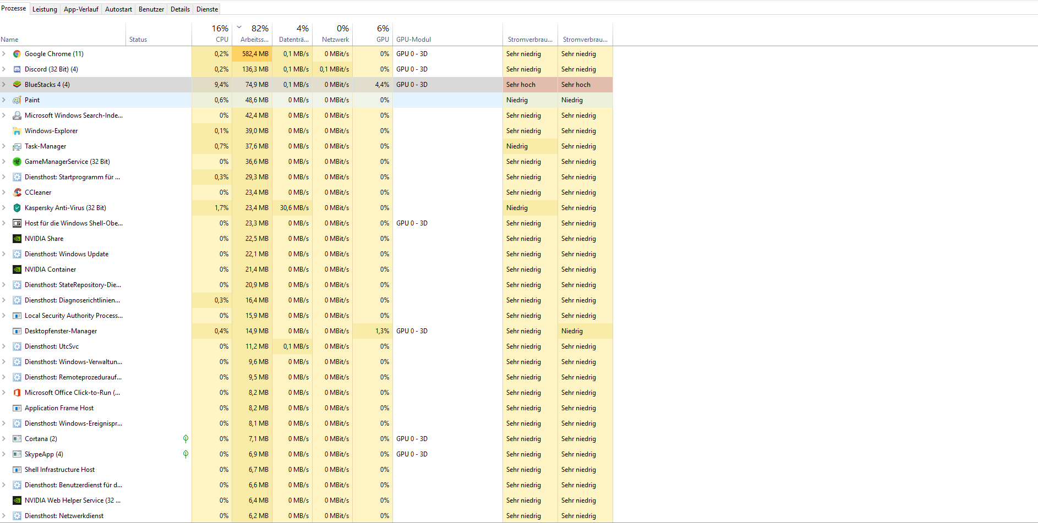Click the 136,3 MB memory value
Screen dimensions: 1038x523
coord(255,69)
